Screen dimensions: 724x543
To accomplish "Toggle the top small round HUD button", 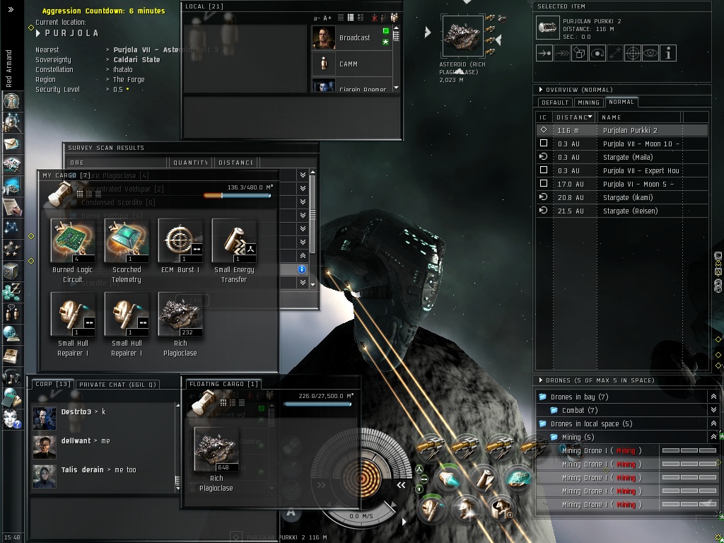I will coord(419,469).
